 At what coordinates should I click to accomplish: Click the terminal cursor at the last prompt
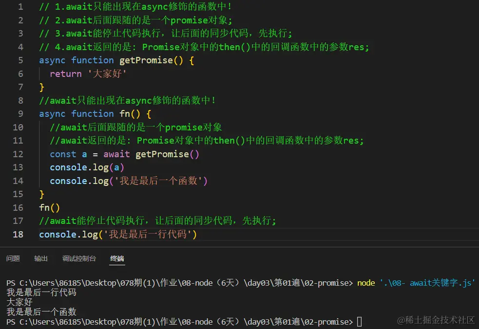point(360,322)
